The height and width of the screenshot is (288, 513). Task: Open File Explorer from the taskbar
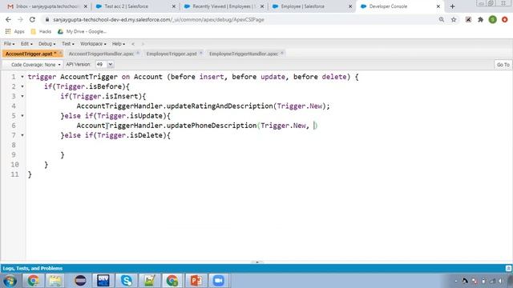[x=55, y=281]
